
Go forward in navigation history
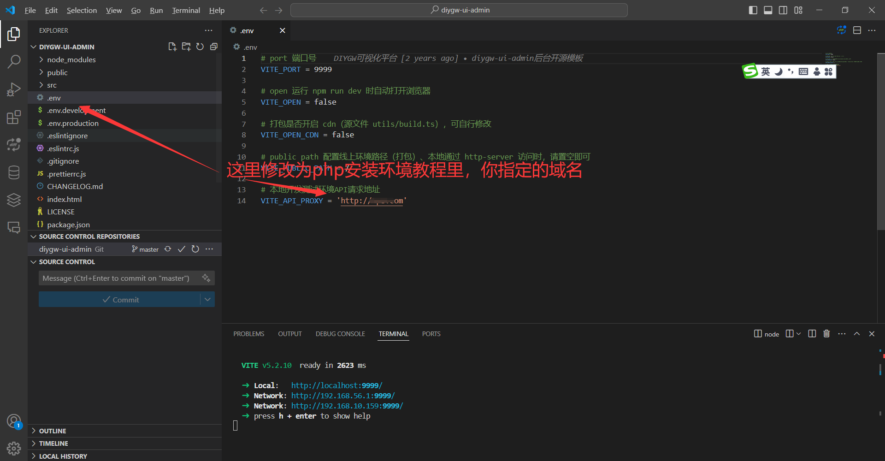click(x=279, y=10)
